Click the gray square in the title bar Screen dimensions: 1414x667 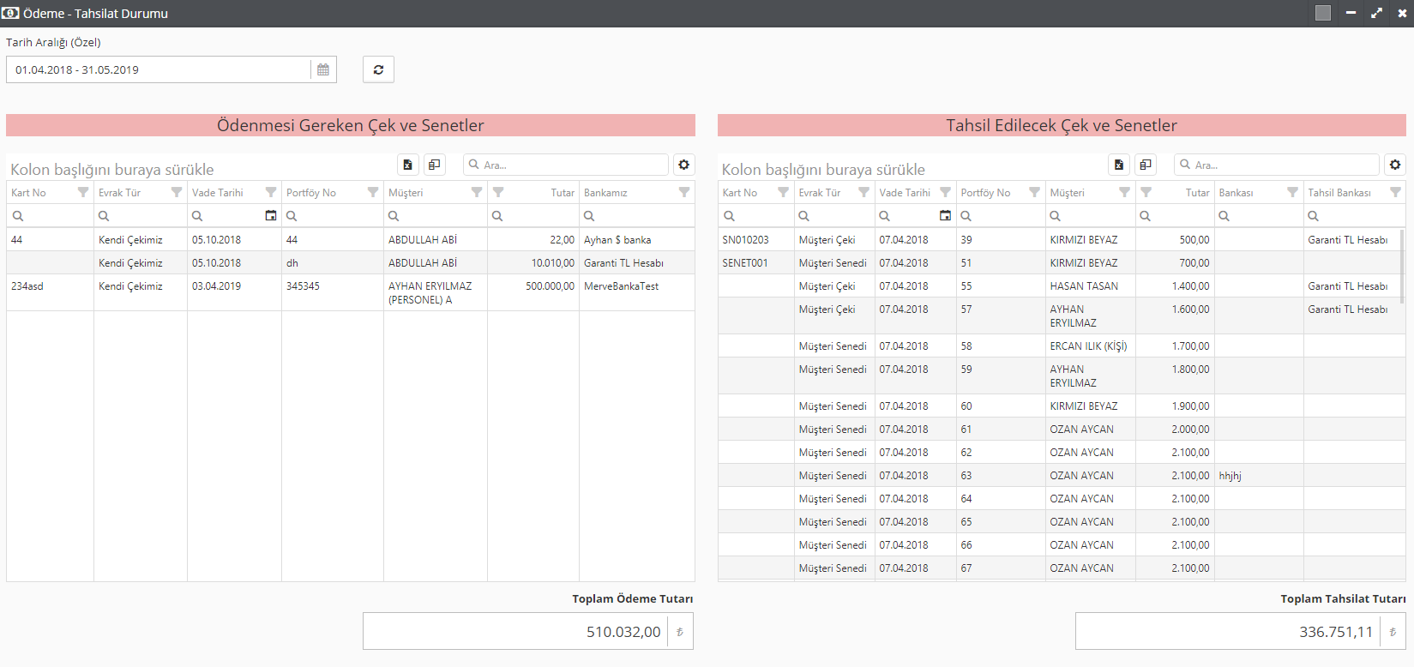[x=1323, y=13]
